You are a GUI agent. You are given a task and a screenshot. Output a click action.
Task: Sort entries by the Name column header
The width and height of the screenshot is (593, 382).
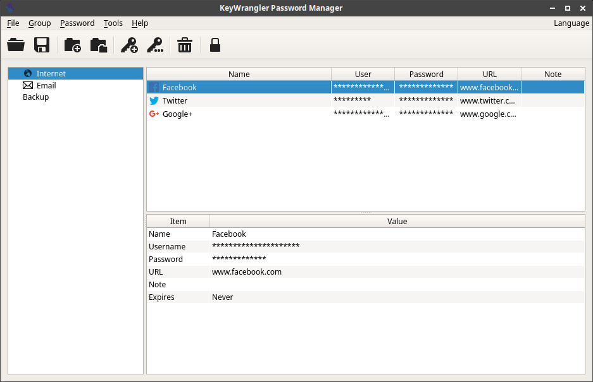[x=239, y=74]
